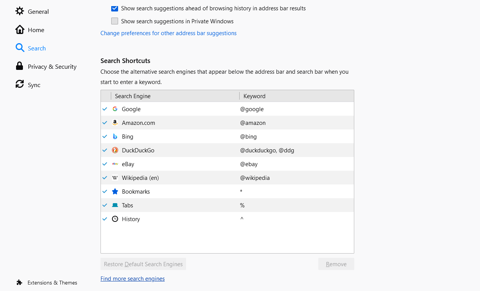Click Restore Default Search Engines

143,264
